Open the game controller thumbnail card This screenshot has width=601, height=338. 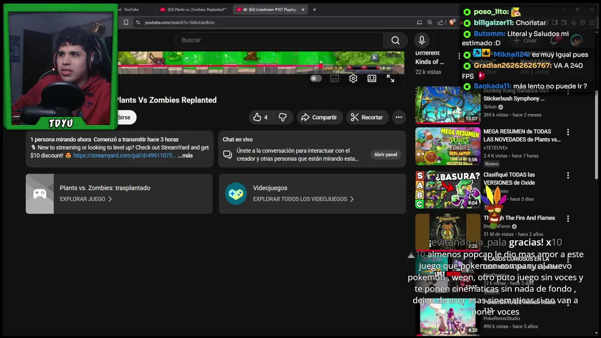pyautogui.click(x=40, y=194)
